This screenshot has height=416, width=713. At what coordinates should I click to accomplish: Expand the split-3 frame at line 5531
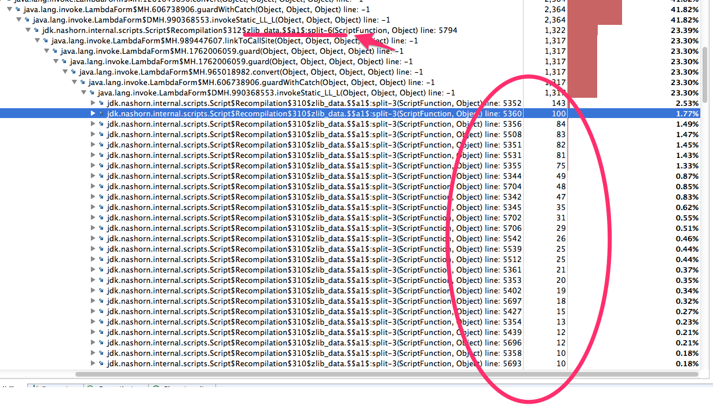click(x=93, y=156)
